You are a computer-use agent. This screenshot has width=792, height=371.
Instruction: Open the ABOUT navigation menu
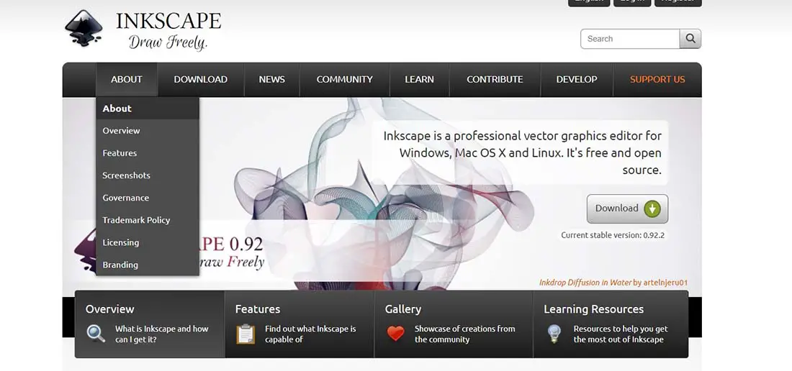[x=127, y=79]
